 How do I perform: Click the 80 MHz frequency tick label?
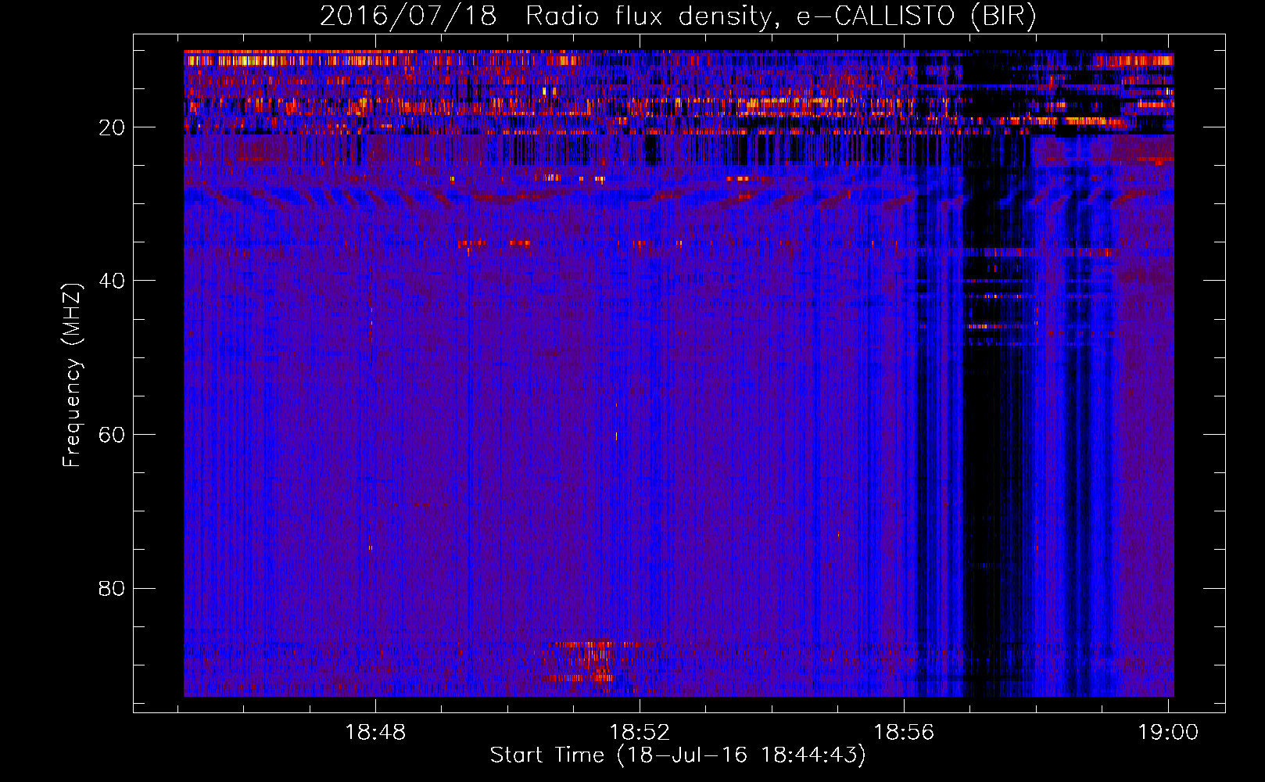112,588
